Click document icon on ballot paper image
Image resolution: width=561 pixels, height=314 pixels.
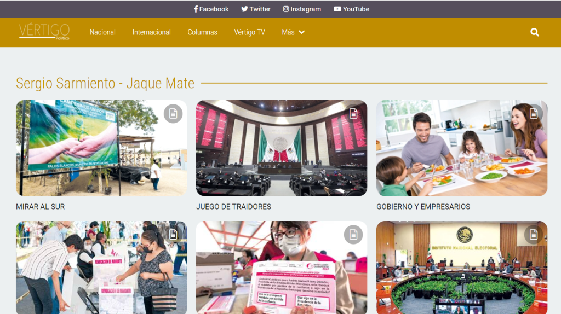pos(353,235)
